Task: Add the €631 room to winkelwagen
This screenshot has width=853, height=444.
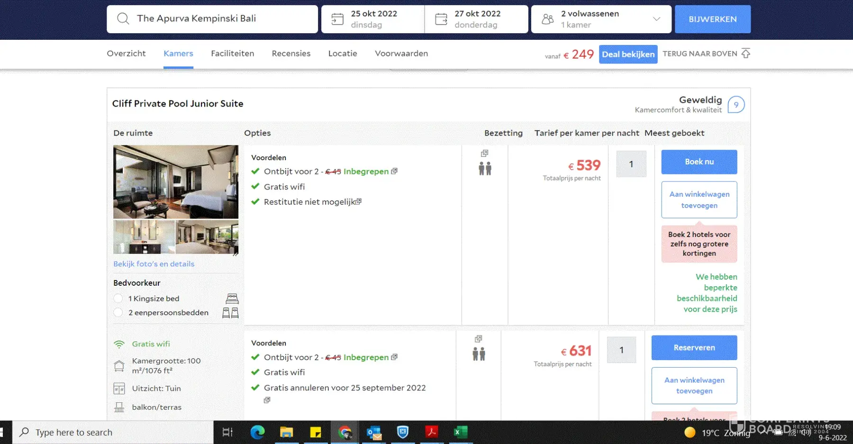Action: click(x=694, y=386)
